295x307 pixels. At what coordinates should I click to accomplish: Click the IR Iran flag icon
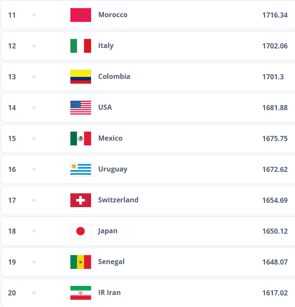[81, 293]
